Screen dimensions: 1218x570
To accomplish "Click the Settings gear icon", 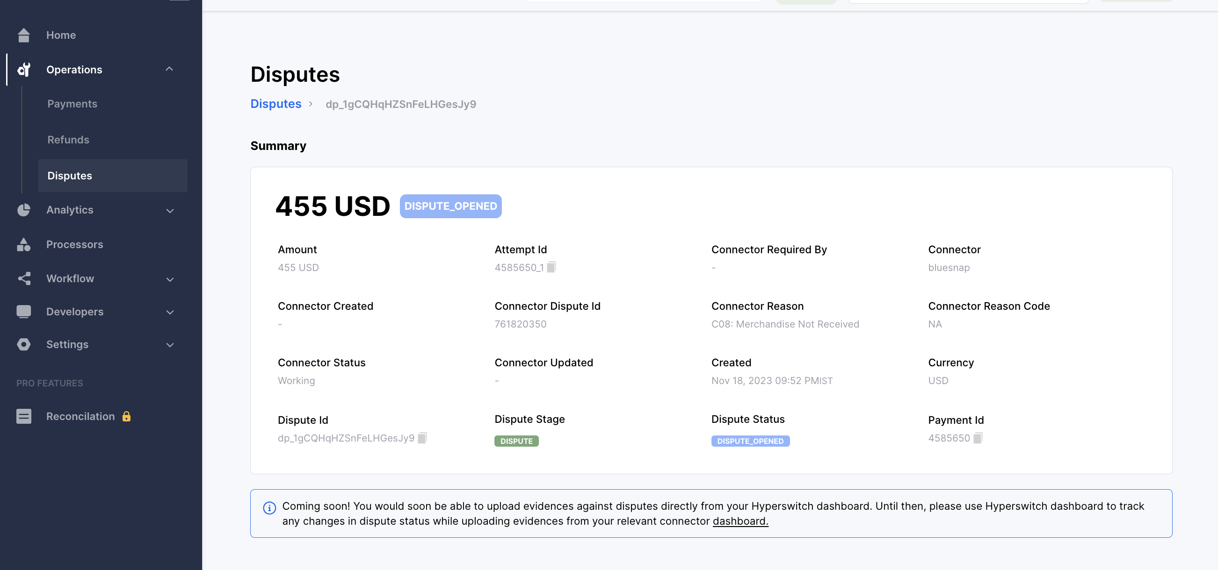I will click(x=24, y=344).
